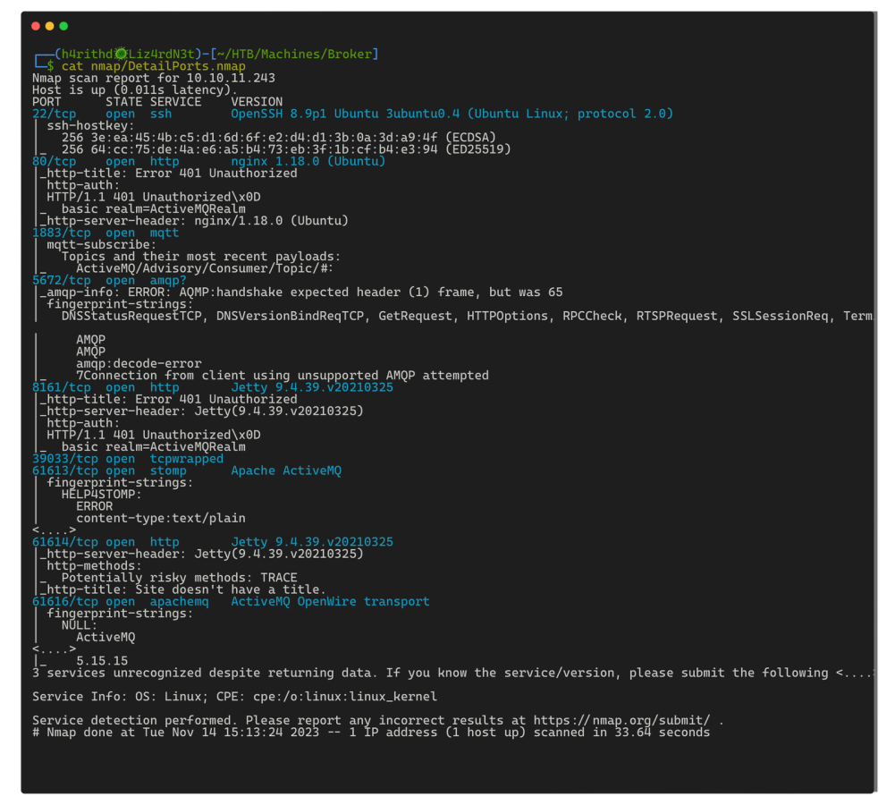This screenshot has width=895, height=805.
Task: Click the green maximize window button
Action: [63, 27]
